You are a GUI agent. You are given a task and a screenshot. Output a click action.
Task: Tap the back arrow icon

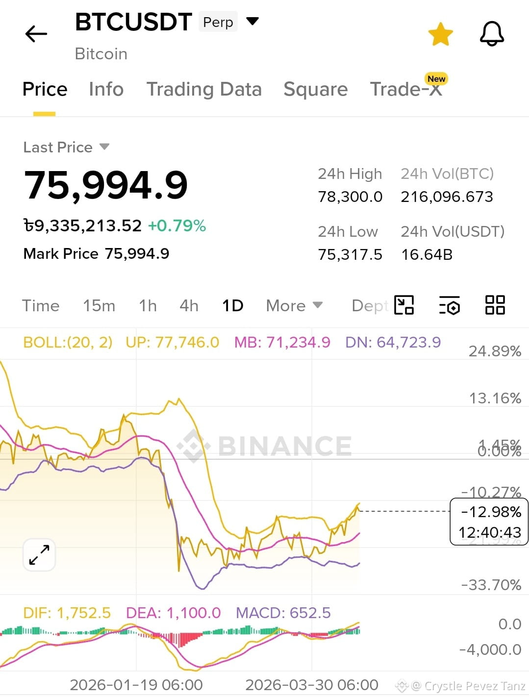(36, 34)
